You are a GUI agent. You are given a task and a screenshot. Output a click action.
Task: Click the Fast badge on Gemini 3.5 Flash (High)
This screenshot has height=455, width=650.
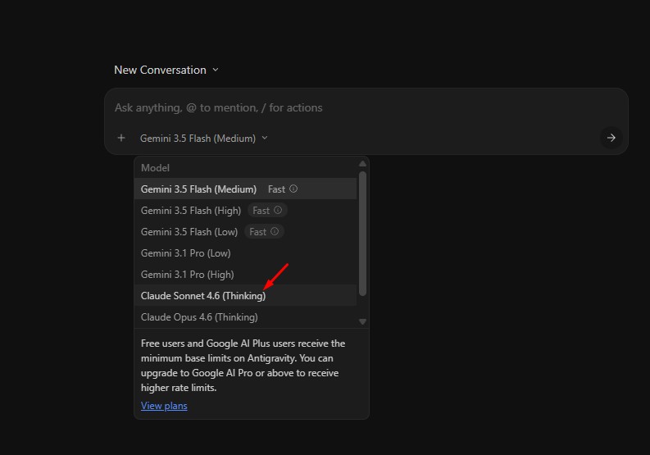(x=267, y=211)
